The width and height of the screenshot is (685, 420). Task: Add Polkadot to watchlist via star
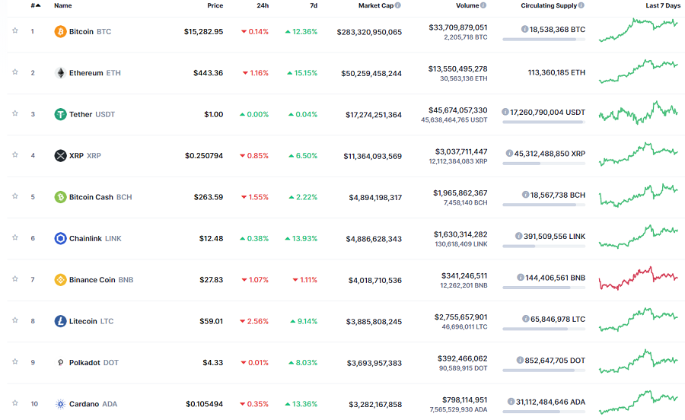pos(15,361)
